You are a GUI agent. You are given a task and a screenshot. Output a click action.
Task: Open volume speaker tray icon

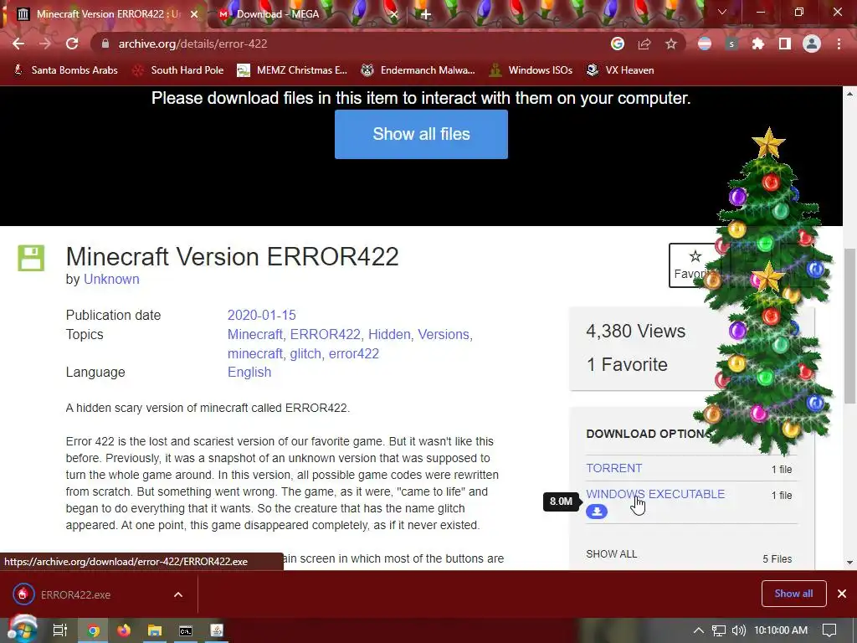[x=738, y=630]
